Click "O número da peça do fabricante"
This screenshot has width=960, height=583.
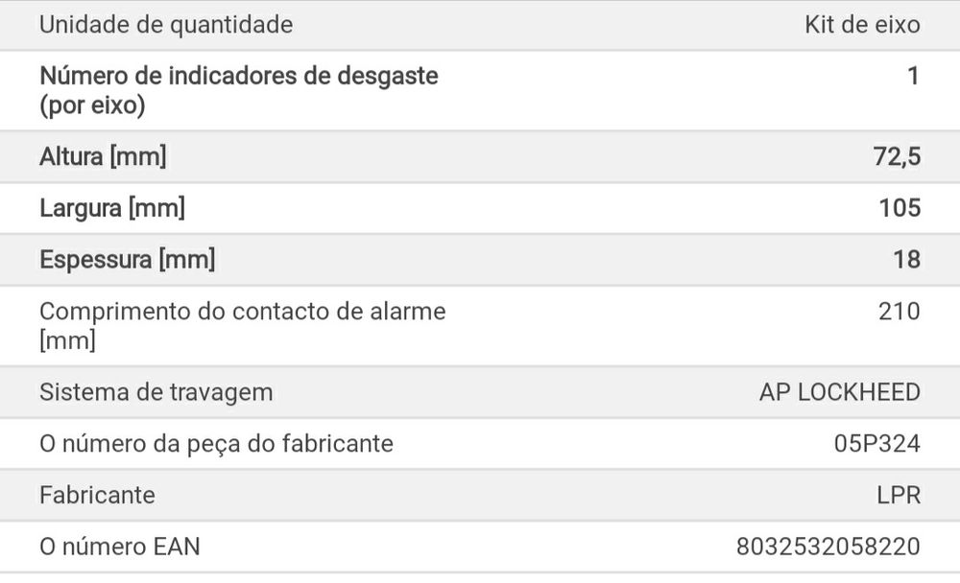click(x=216, y=444)
